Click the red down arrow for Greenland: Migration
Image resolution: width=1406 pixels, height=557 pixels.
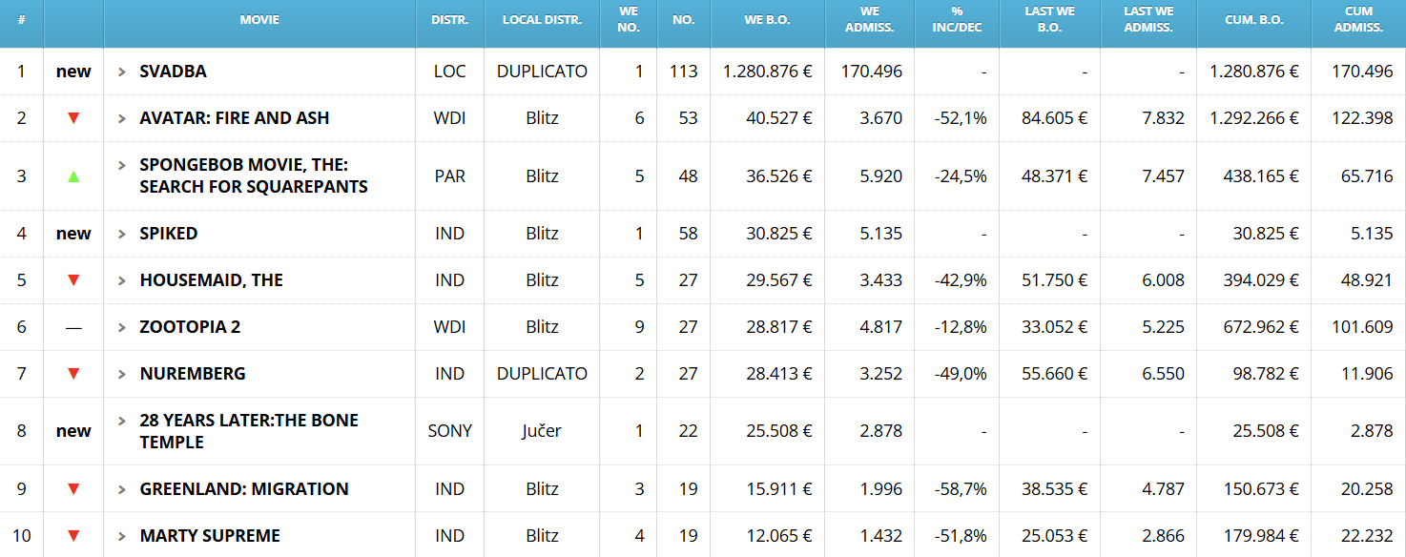pos(73,489)
